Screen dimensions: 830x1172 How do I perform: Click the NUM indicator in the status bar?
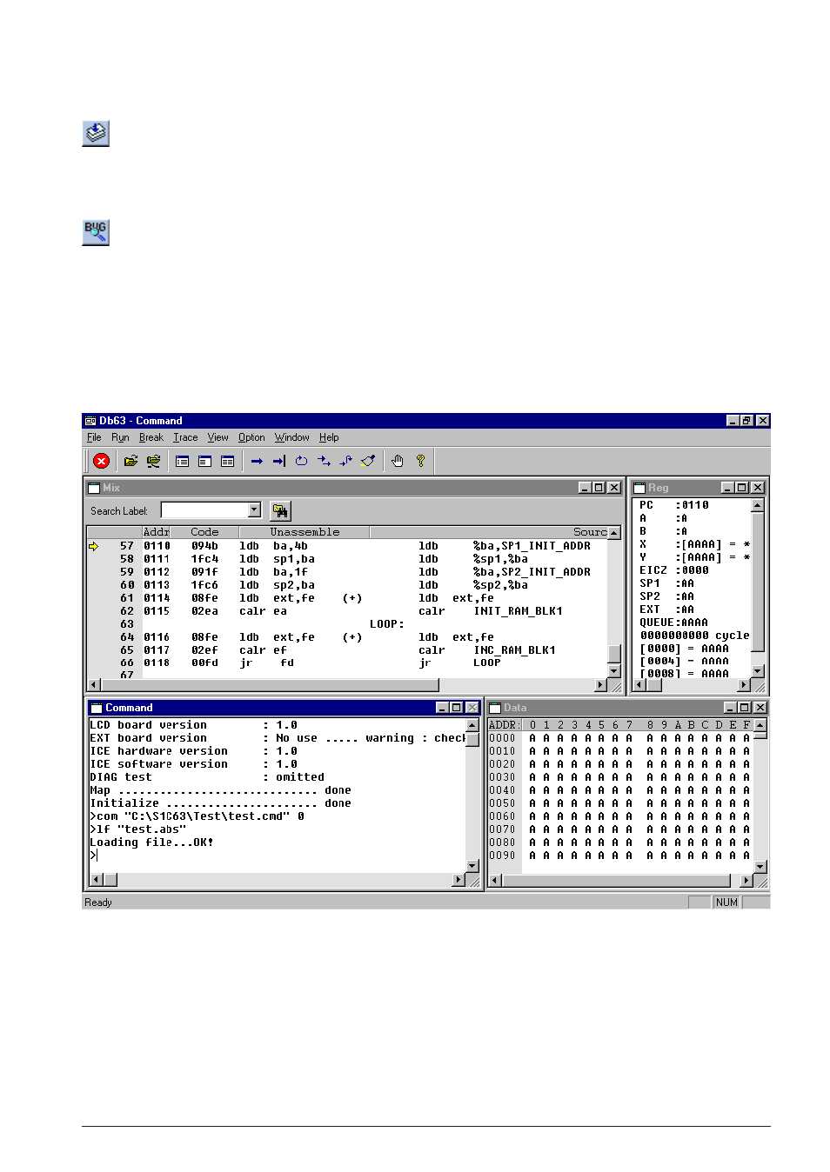(x=726, y=902)
